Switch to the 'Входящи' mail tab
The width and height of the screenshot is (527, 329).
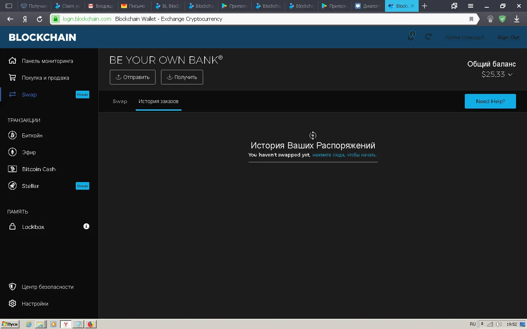(101, 6)
